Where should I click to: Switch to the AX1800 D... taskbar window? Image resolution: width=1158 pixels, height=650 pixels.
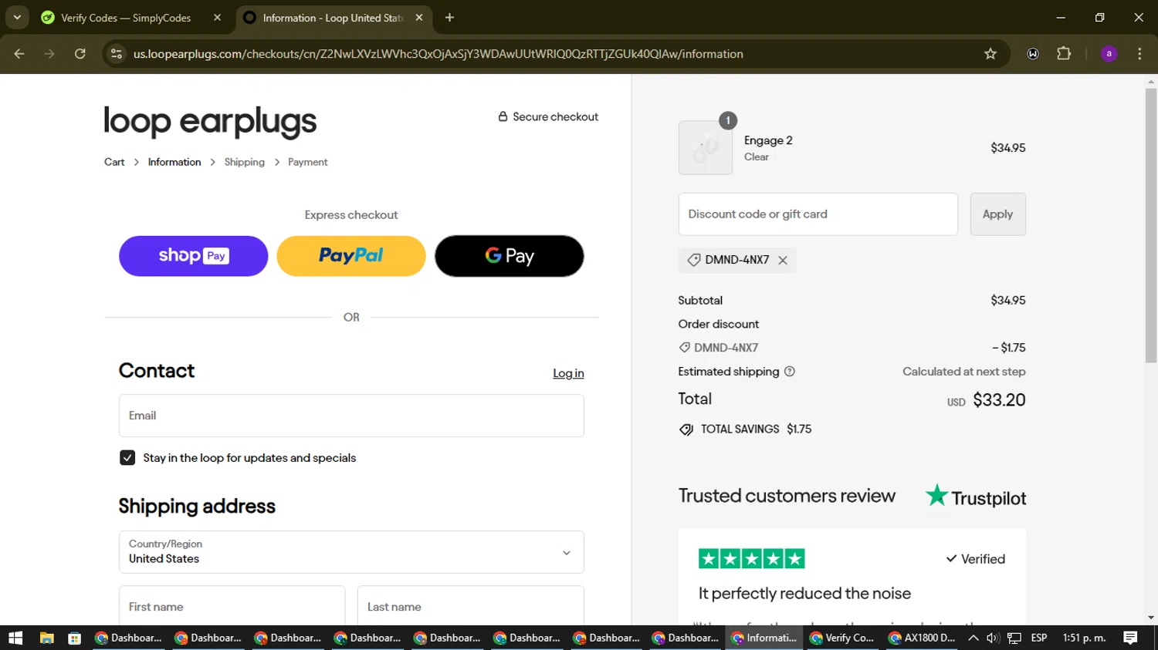tap(923, 638)
